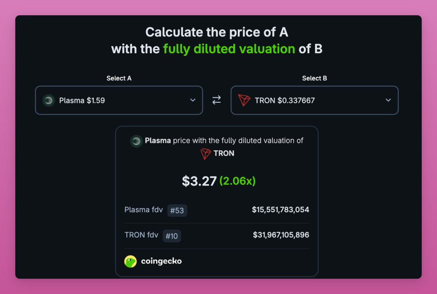This screenshot has width=437, height=294.
Task: Click the #10 rank badge for TRON
Action: coord(172,236)
